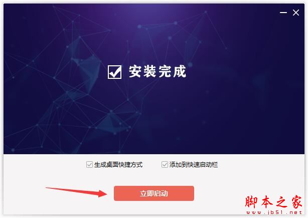This screenshot has width=308, height=218.
Task: Click the large checkmark icon beside 安装完成
Action: (x=114, y=72)
